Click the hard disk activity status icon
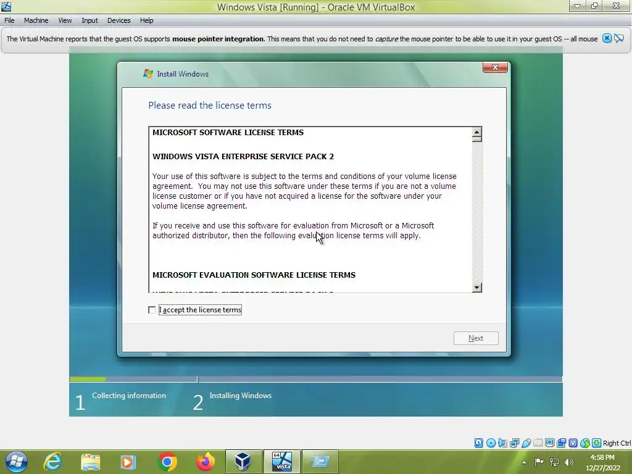This screenshot has width=632, height=474. [x=478, y=443]
